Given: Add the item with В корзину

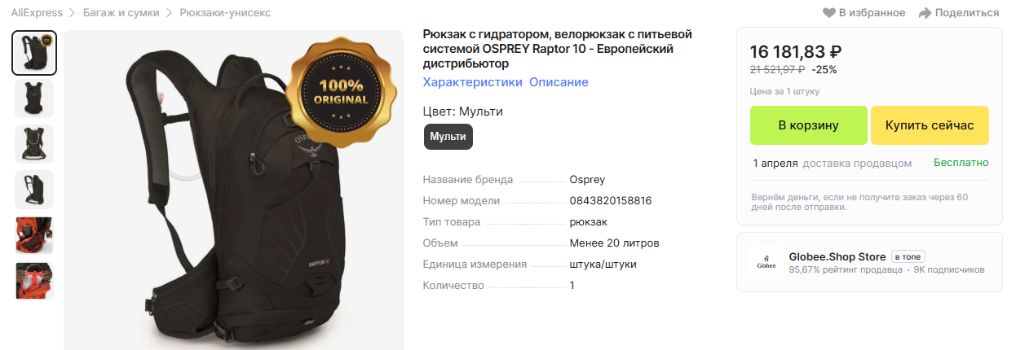Looking at the screenshot, I should (809, 125).
